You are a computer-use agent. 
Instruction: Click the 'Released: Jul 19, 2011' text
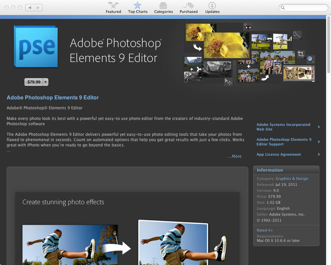pos(277,185)
